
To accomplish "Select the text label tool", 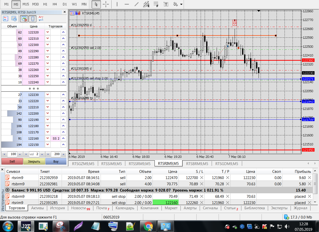I will click(x=166, y=4).
